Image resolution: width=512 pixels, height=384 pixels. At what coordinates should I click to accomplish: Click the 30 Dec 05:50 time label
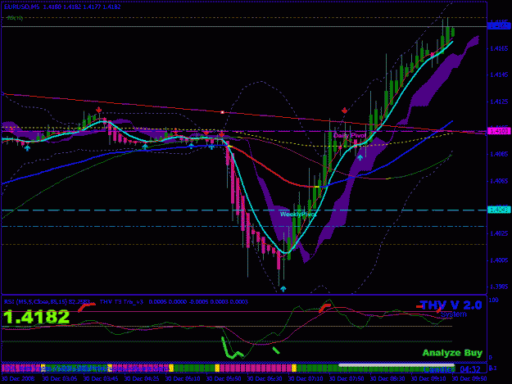[x=224, y=379]
